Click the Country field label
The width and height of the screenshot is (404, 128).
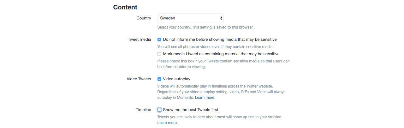144,18
